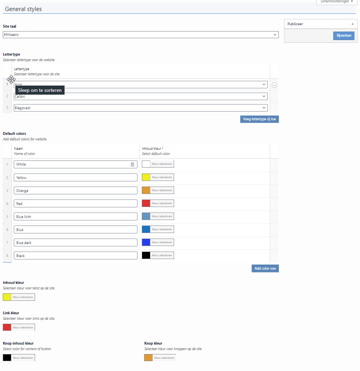Image resolution: width=360 pixels, height=371 pixels.
Task: Open the Blagovest font dropdown
Action: 141,108
